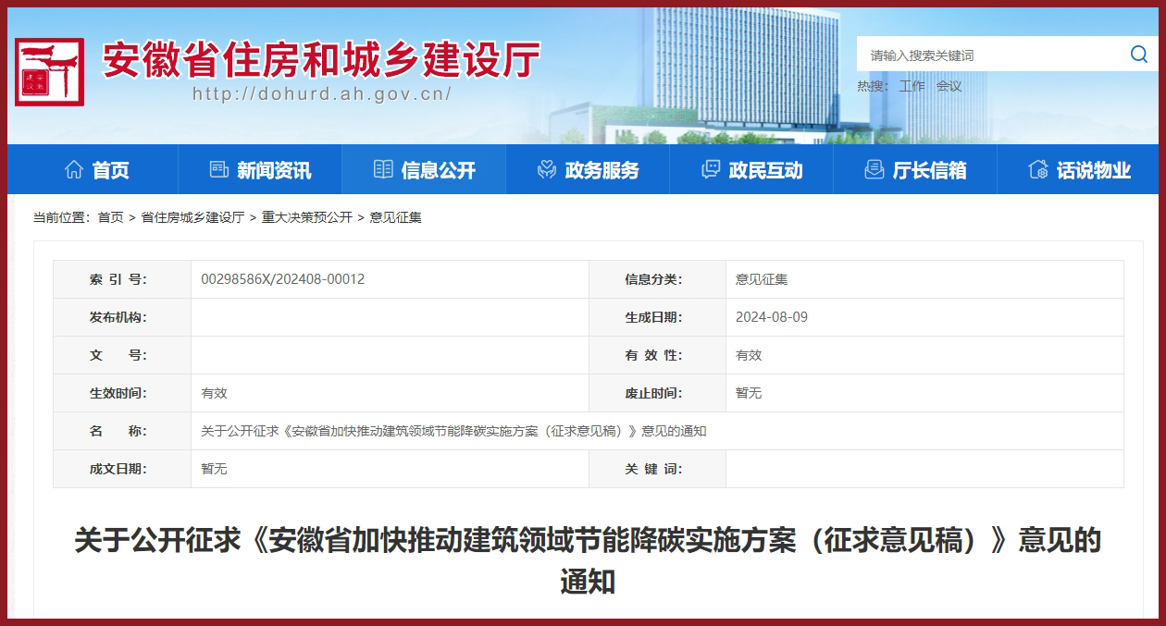
Task: Click the 暂无 value beside 废止时间
Action: click(749, 393)
